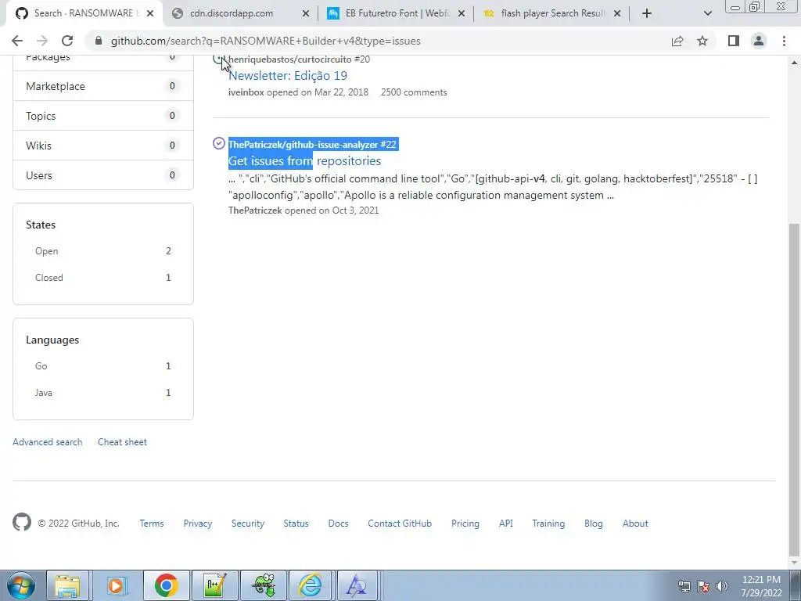Expand the tab search chevron
Image resolution: width=801 pixels, height=601 pixels.
tap(707, 13)
